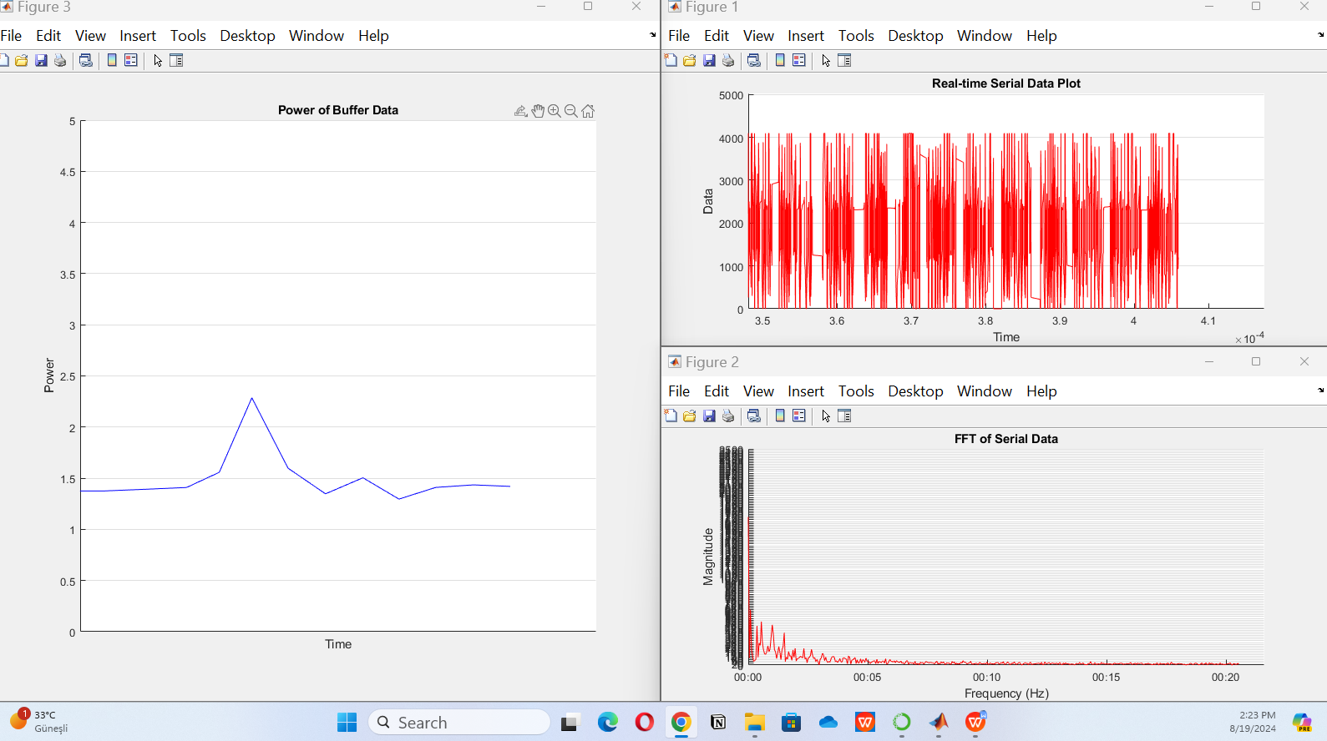The height and width of the screenshot is (741, 1327).
Task: Open Property Inspector in Figure 1 toolbar
Action: [x=844, y=60]
